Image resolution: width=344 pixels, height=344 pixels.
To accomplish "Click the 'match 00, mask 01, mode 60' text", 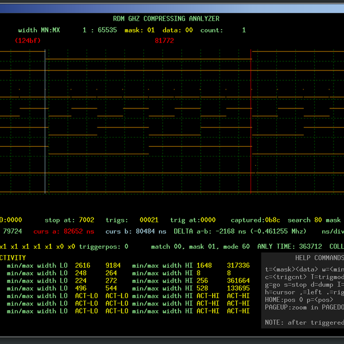I will [x=200, y=247].
